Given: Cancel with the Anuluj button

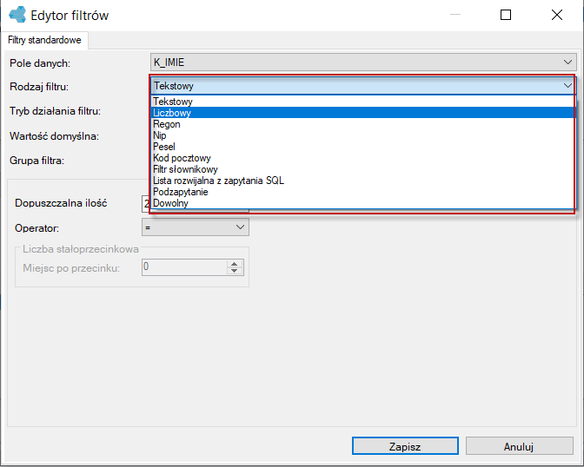Looking at the screenshot, I should coord(519,446).
